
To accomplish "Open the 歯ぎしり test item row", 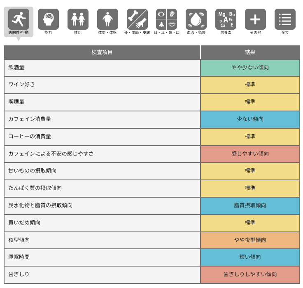I will [19, 274].
